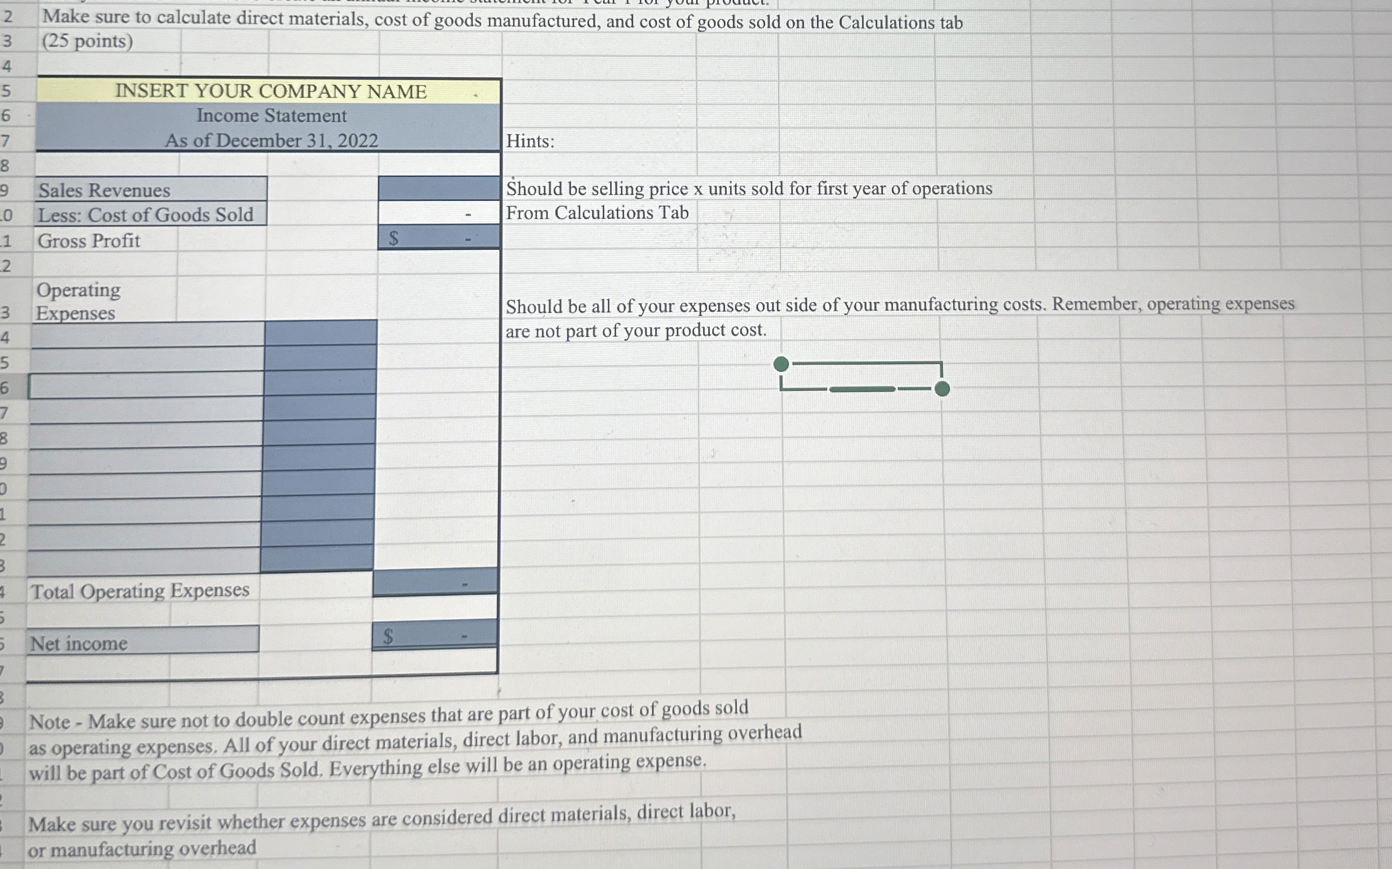
Task: Click the Gross Profit dollar amount cell
Action: coord(439,238)
